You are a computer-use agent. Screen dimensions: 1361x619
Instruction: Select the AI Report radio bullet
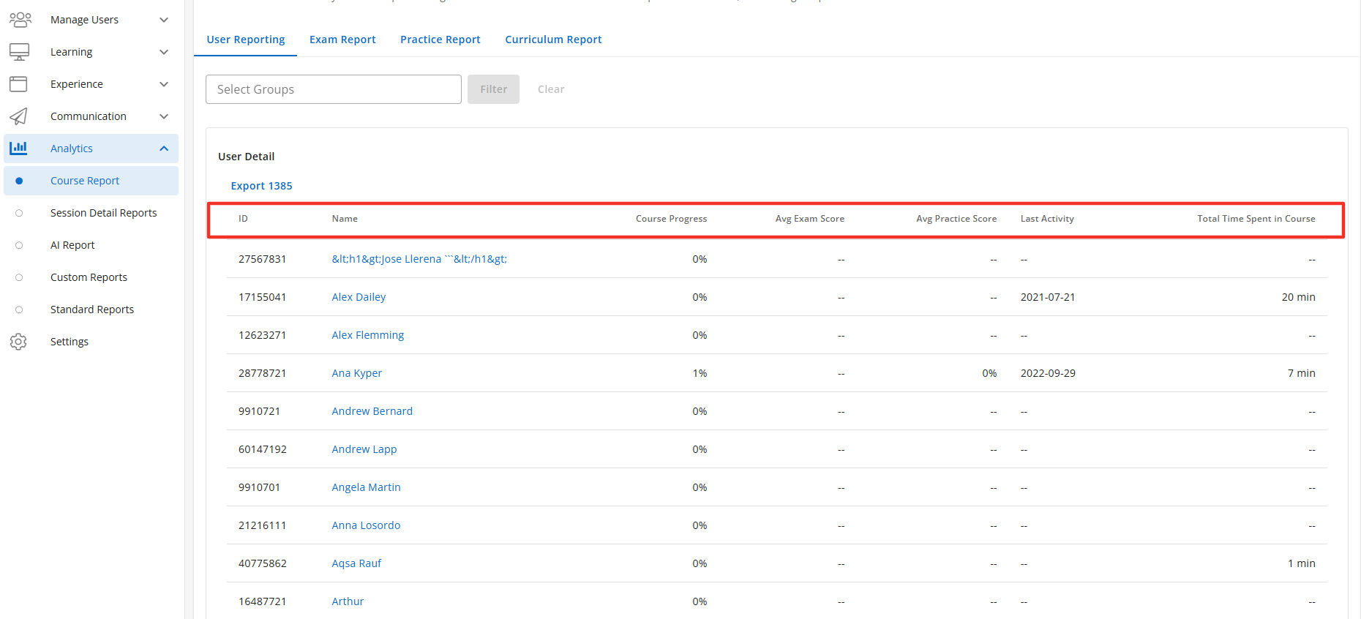click(19, 245)
